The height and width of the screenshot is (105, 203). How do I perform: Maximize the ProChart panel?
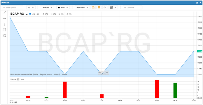coord(197,3)
